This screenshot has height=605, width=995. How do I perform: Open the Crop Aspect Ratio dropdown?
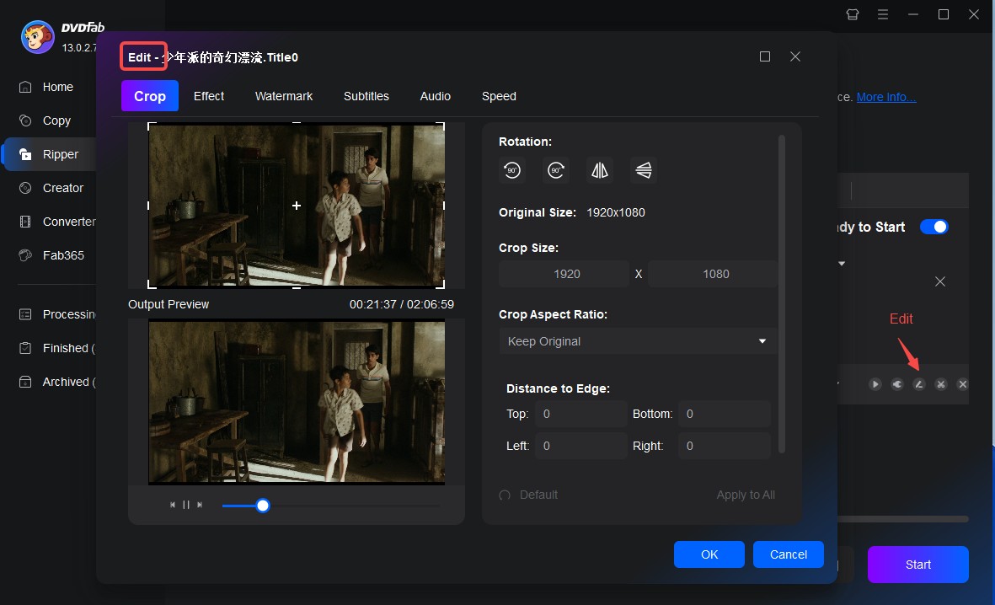coord(636,341)
